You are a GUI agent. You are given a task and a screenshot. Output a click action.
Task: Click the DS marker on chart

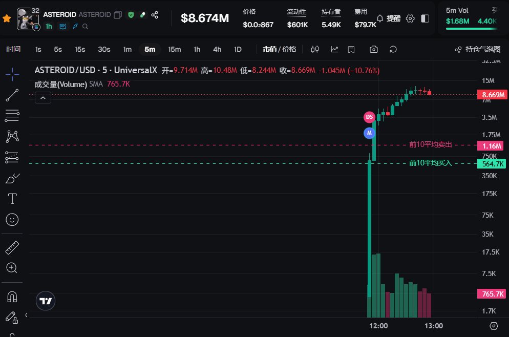(369, 117)
